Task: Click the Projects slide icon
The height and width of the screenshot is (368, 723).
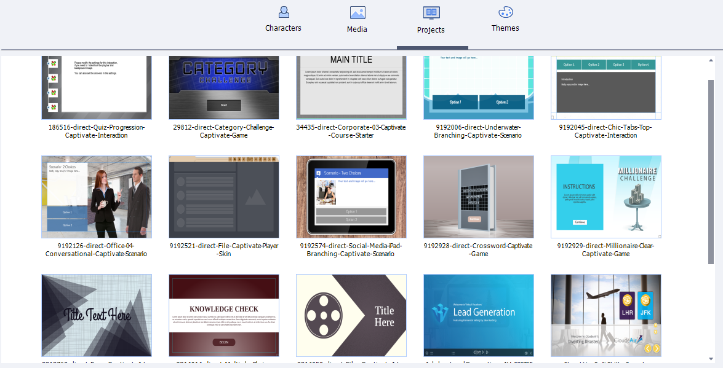Action: 431,13
